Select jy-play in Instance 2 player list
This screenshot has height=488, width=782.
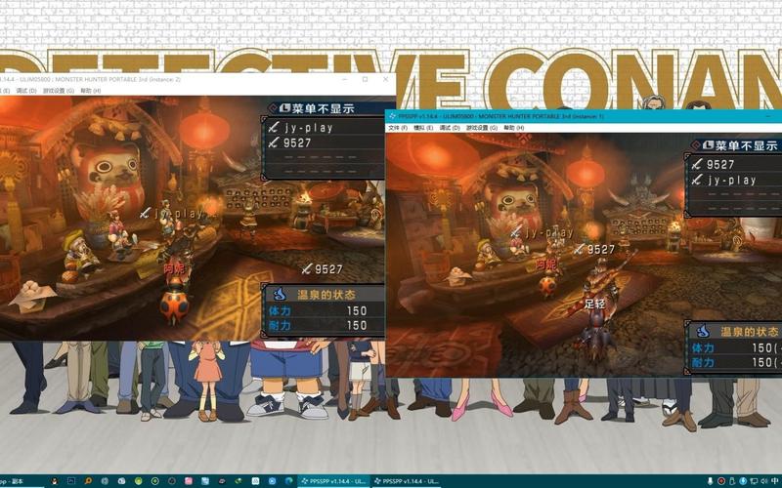308,128
